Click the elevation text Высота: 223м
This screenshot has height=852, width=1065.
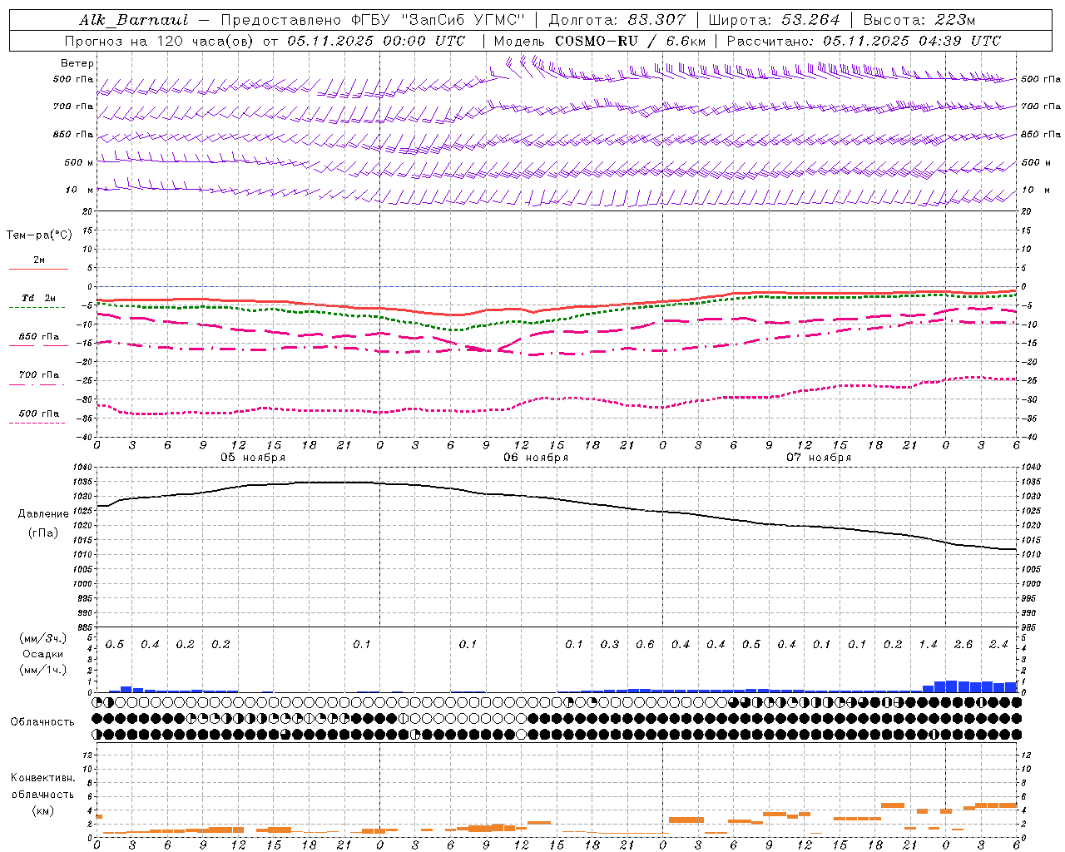(x=919, y=20)
